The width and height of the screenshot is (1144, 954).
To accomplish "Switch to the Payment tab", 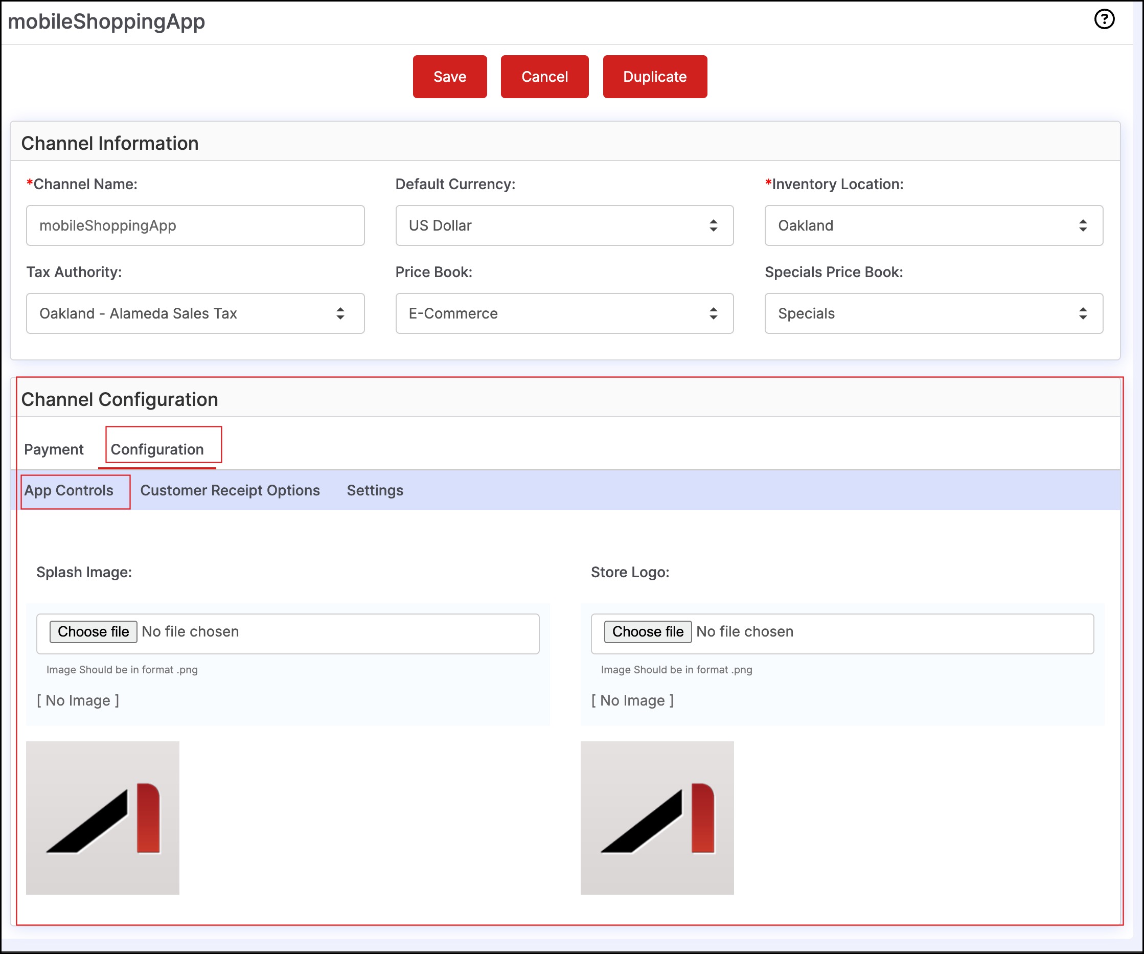I will (53, 449).
